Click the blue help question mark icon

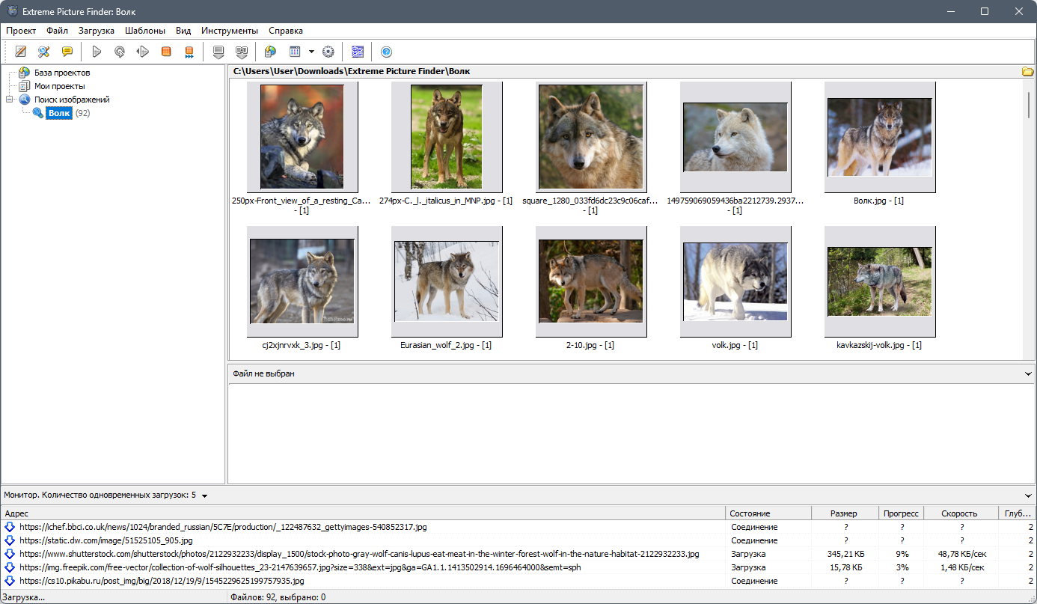point(386,52)
